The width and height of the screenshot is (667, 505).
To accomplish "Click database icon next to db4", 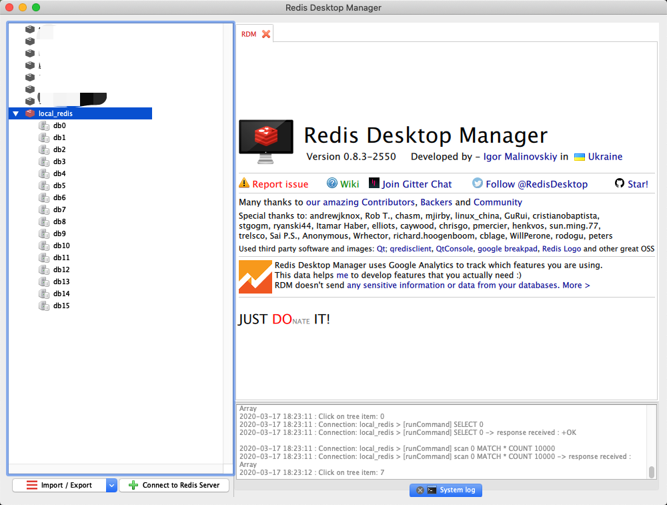I will coord(44,173).
